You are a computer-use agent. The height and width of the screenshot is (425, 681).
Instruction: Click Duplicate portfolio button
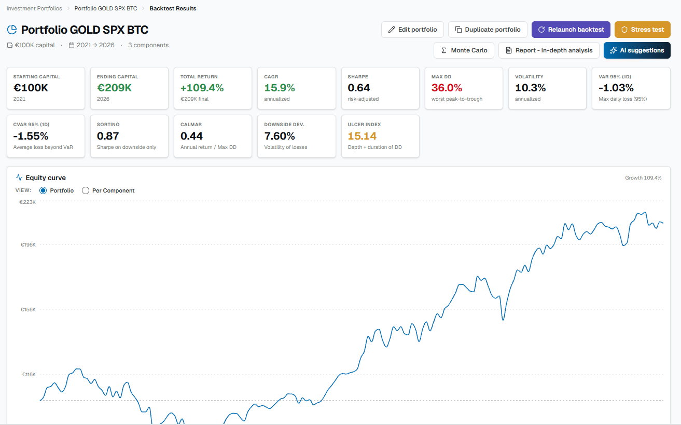point(488,30)
